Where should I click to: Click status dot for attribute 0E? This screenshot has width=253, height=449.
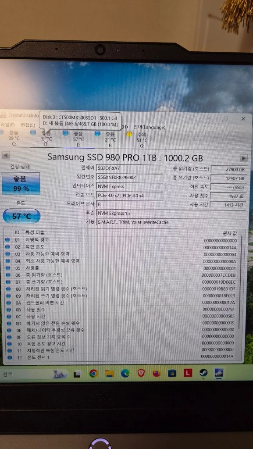(9, 330)
